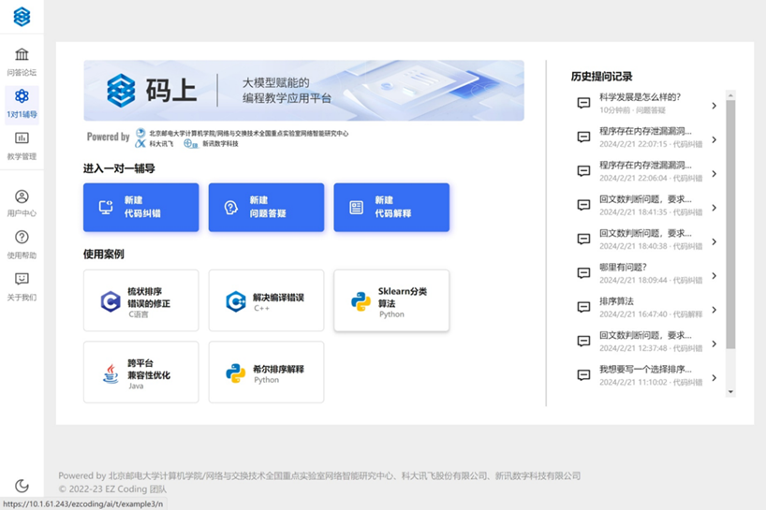Click head question icon in 新建问题答疑 button
Screen dimensions: 766x510
point(230,208)
